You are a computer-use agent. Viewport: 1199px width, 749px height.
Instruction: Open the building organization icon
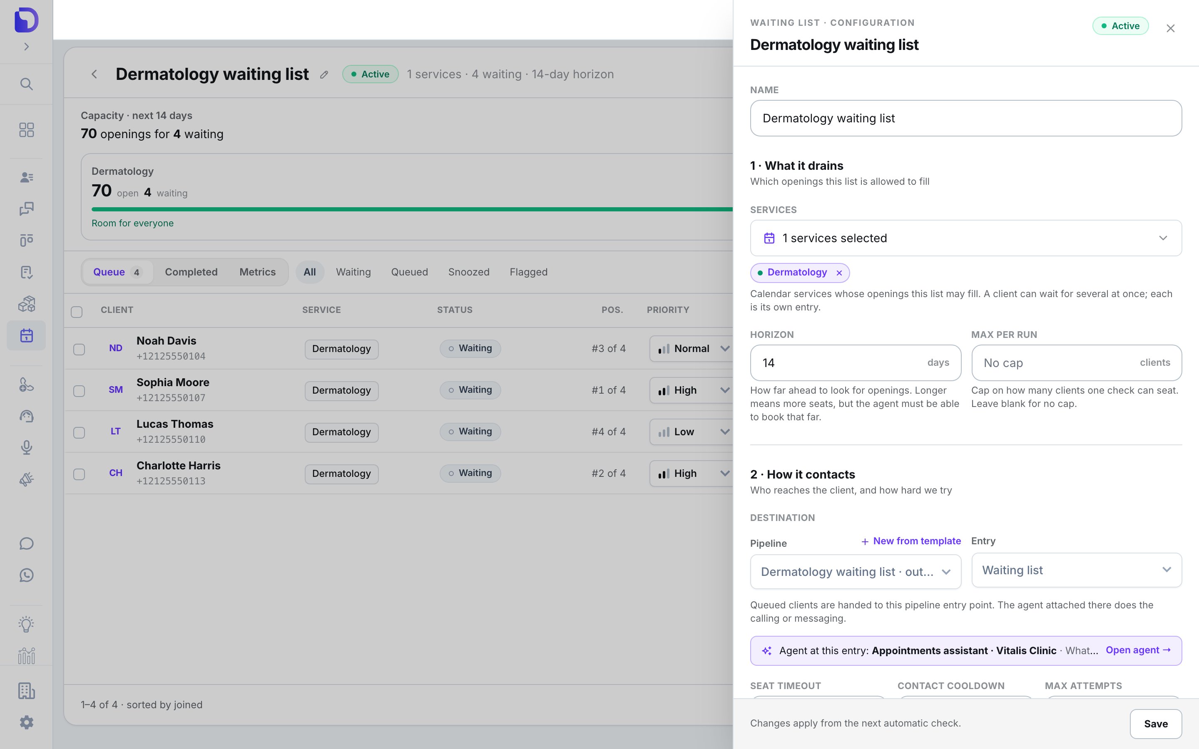26,691
